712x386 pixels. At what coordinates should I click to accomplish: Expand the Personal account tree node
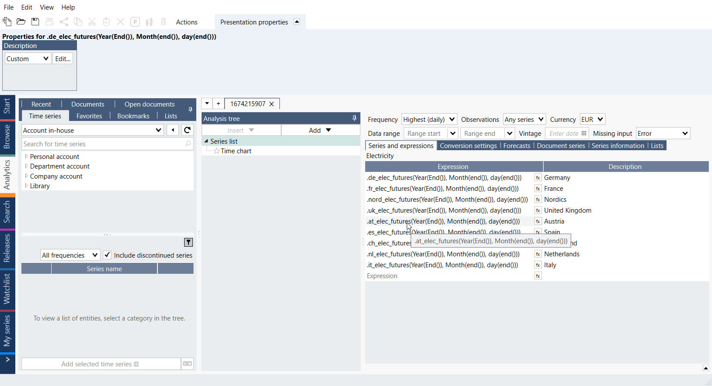[26, 156]
